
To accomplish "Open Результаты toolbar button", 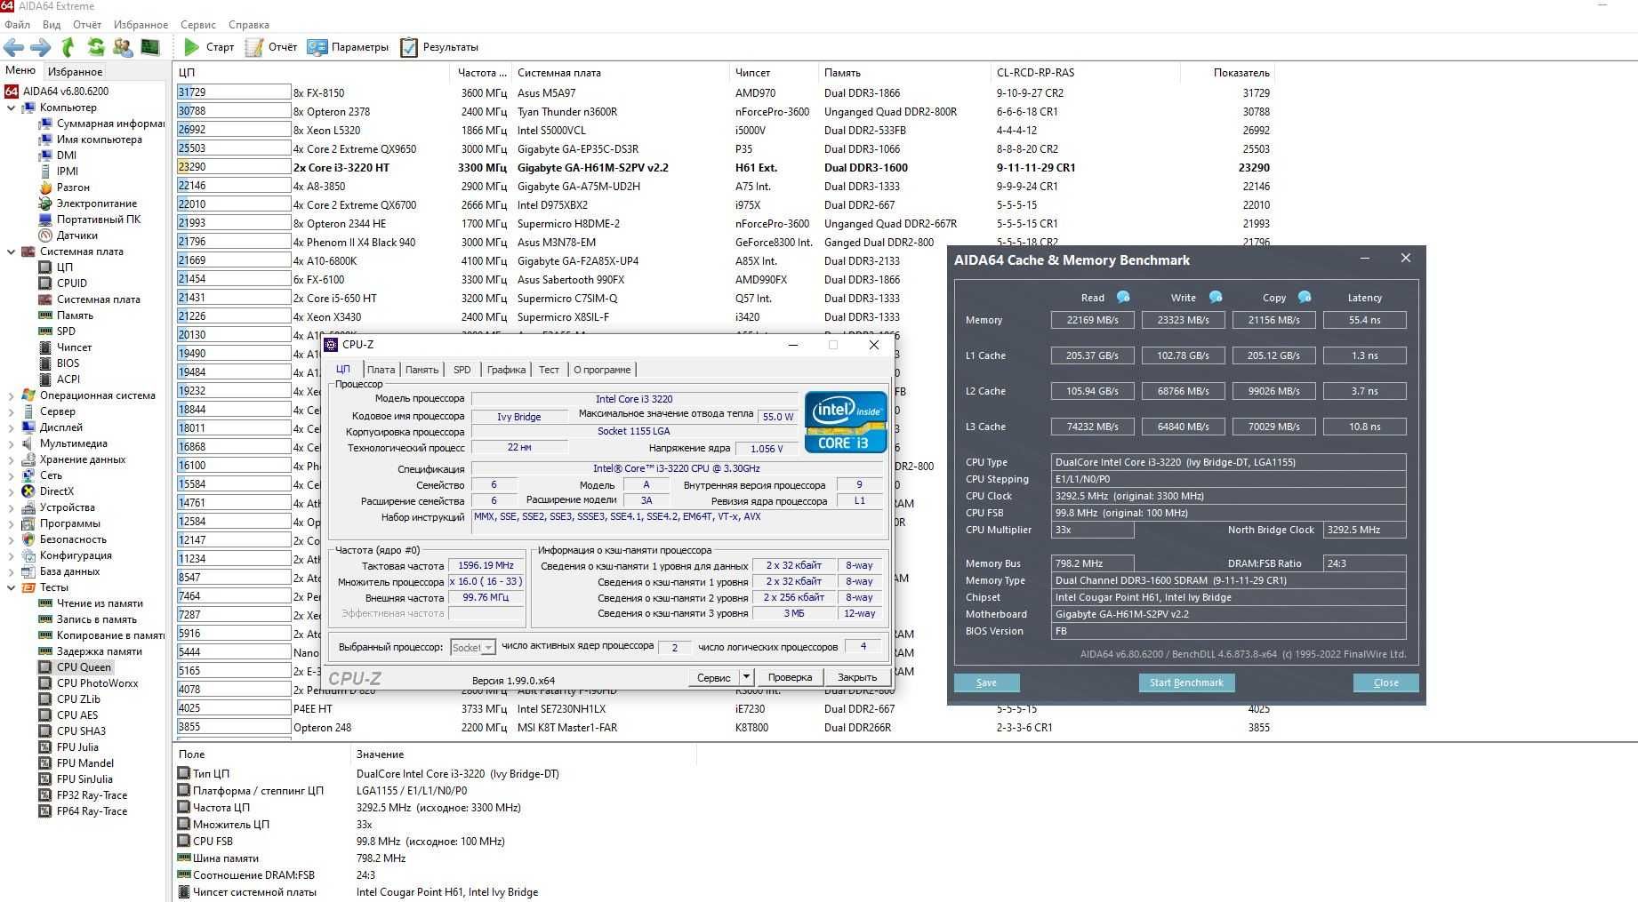I will click(439, 47).
